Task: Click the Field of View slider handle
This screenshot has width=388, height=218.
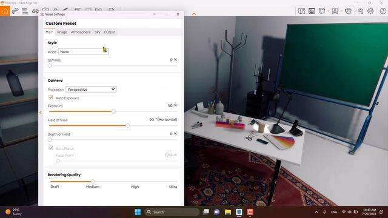Action: coord(128,125)
